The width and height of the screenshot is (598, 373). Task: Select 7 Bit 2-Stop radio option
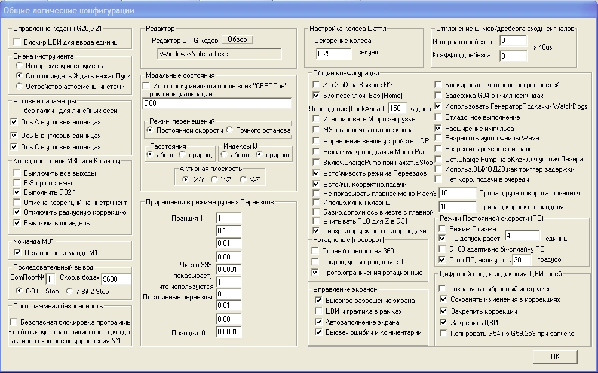click(x=69, y=291)
